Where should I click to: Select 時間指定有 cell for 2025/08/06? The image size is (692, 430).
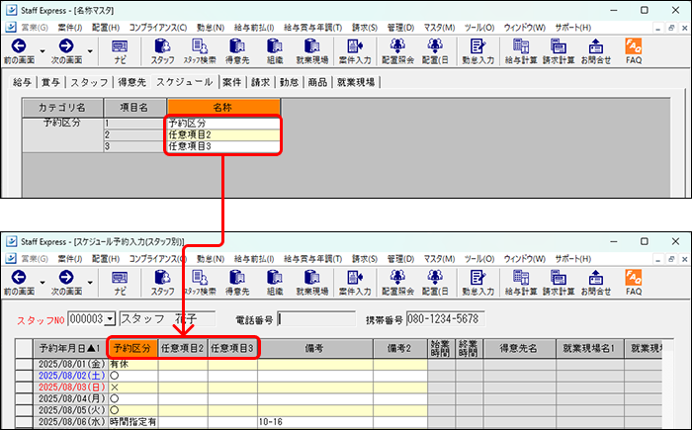point(132,422)
